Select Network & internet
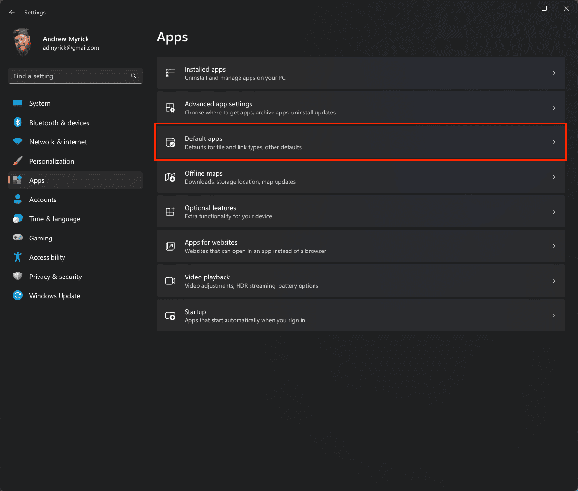This screenshot has width=578, height=491. [x=75, y=142]
